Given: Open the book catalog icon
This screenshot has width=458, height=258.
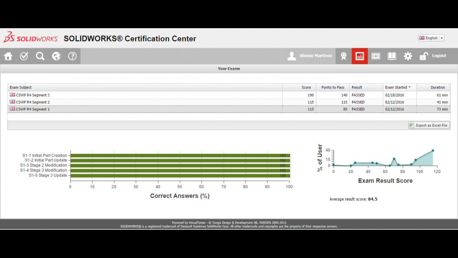Looking at the screenshot, I should 392,56.
